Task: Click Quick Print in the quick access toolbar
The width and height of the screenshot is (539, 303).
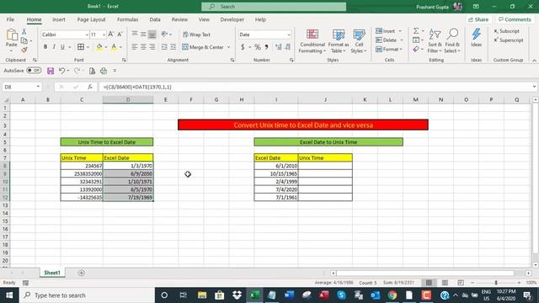Action: coord(104,71)
